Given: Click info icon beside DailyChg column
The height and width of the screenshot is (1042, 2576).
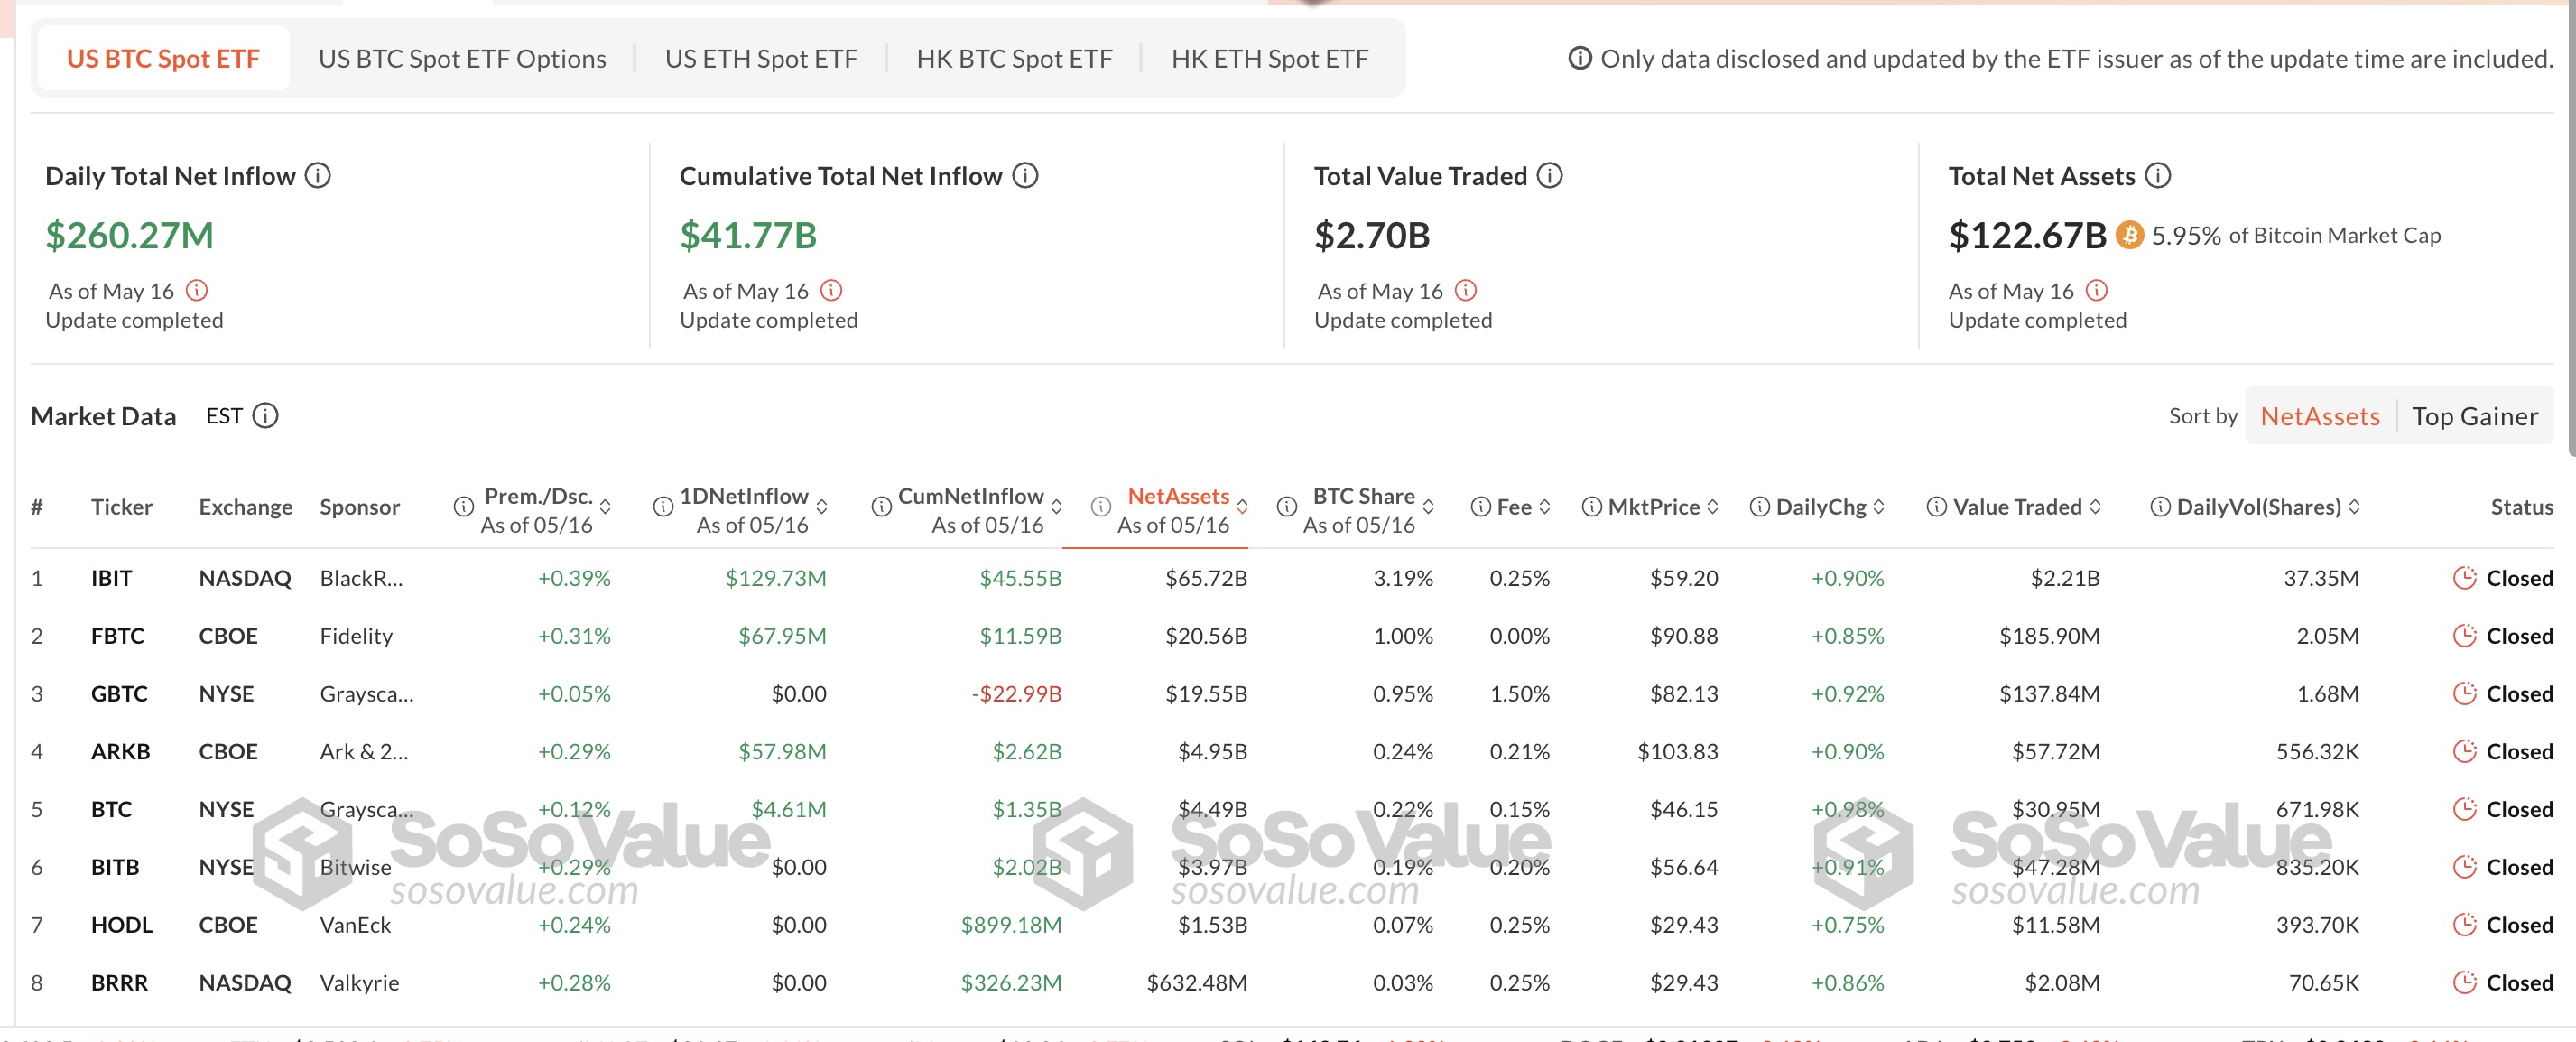Looking at the screenshot, I should pyautogui.click(x=1760, y=507).
